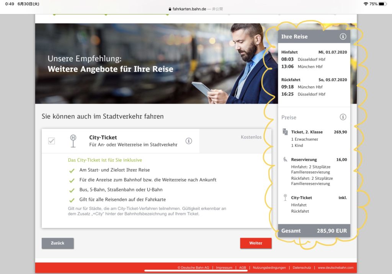Click the inkl. label for City-Ticket
Screen dimensions: 392x274
343,198
